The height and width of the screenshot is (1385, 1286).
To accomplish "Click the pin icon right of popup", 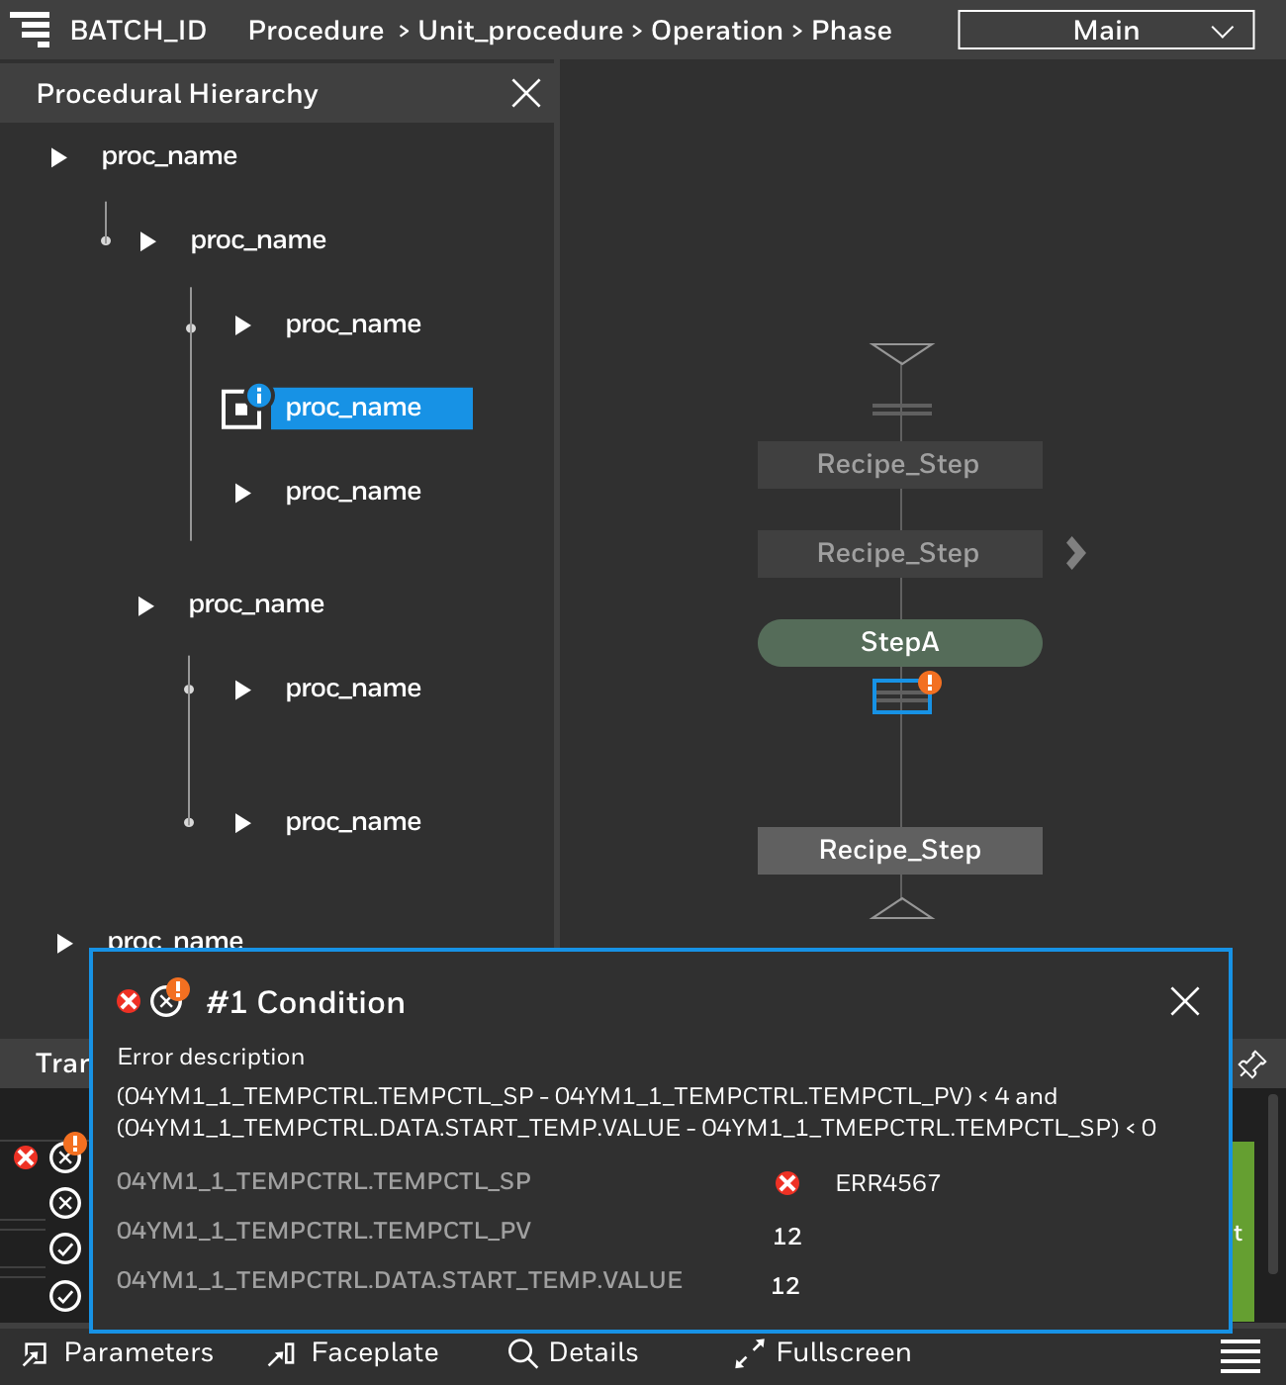I will click(x=1251, y=1064).
